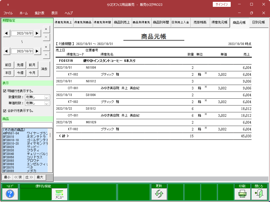Screen dimensions: 270x202
Task: Select BFS0020 グッピー product row
Action: click(25, 147)
